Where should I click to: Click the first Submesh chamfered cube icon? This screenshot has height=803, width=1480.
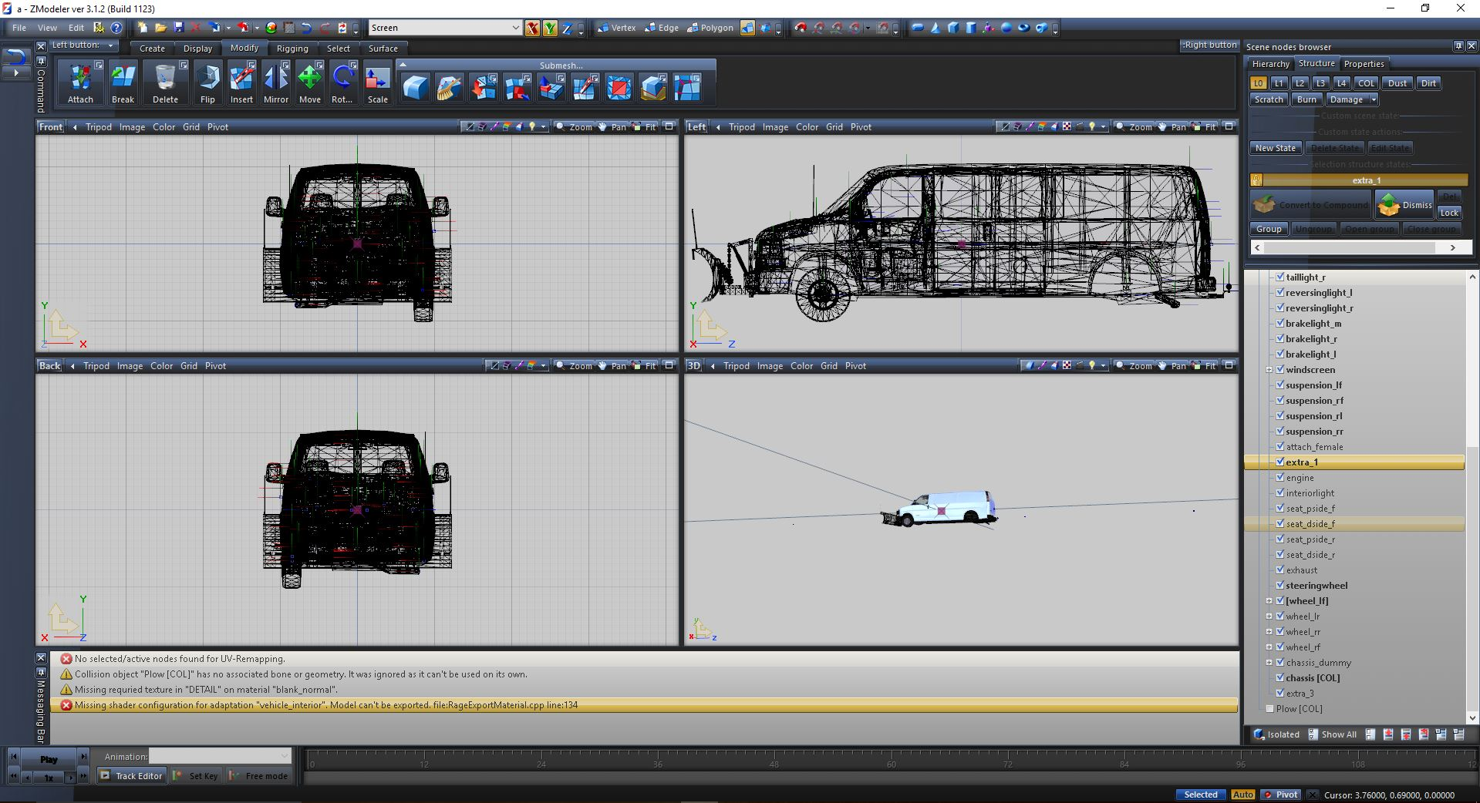click(416, 88)
